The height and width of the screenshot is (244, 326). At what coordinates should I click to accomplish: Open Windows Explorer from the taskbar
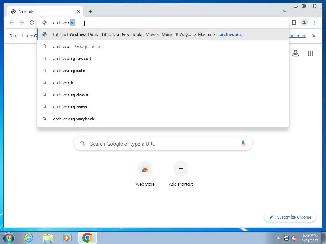tap(48, 238)
